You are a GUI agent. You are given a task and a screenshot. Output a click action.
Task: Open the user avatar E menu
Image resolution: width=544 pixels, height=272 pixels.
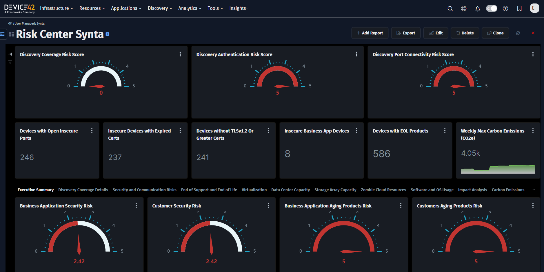click(x=534, y=8)
